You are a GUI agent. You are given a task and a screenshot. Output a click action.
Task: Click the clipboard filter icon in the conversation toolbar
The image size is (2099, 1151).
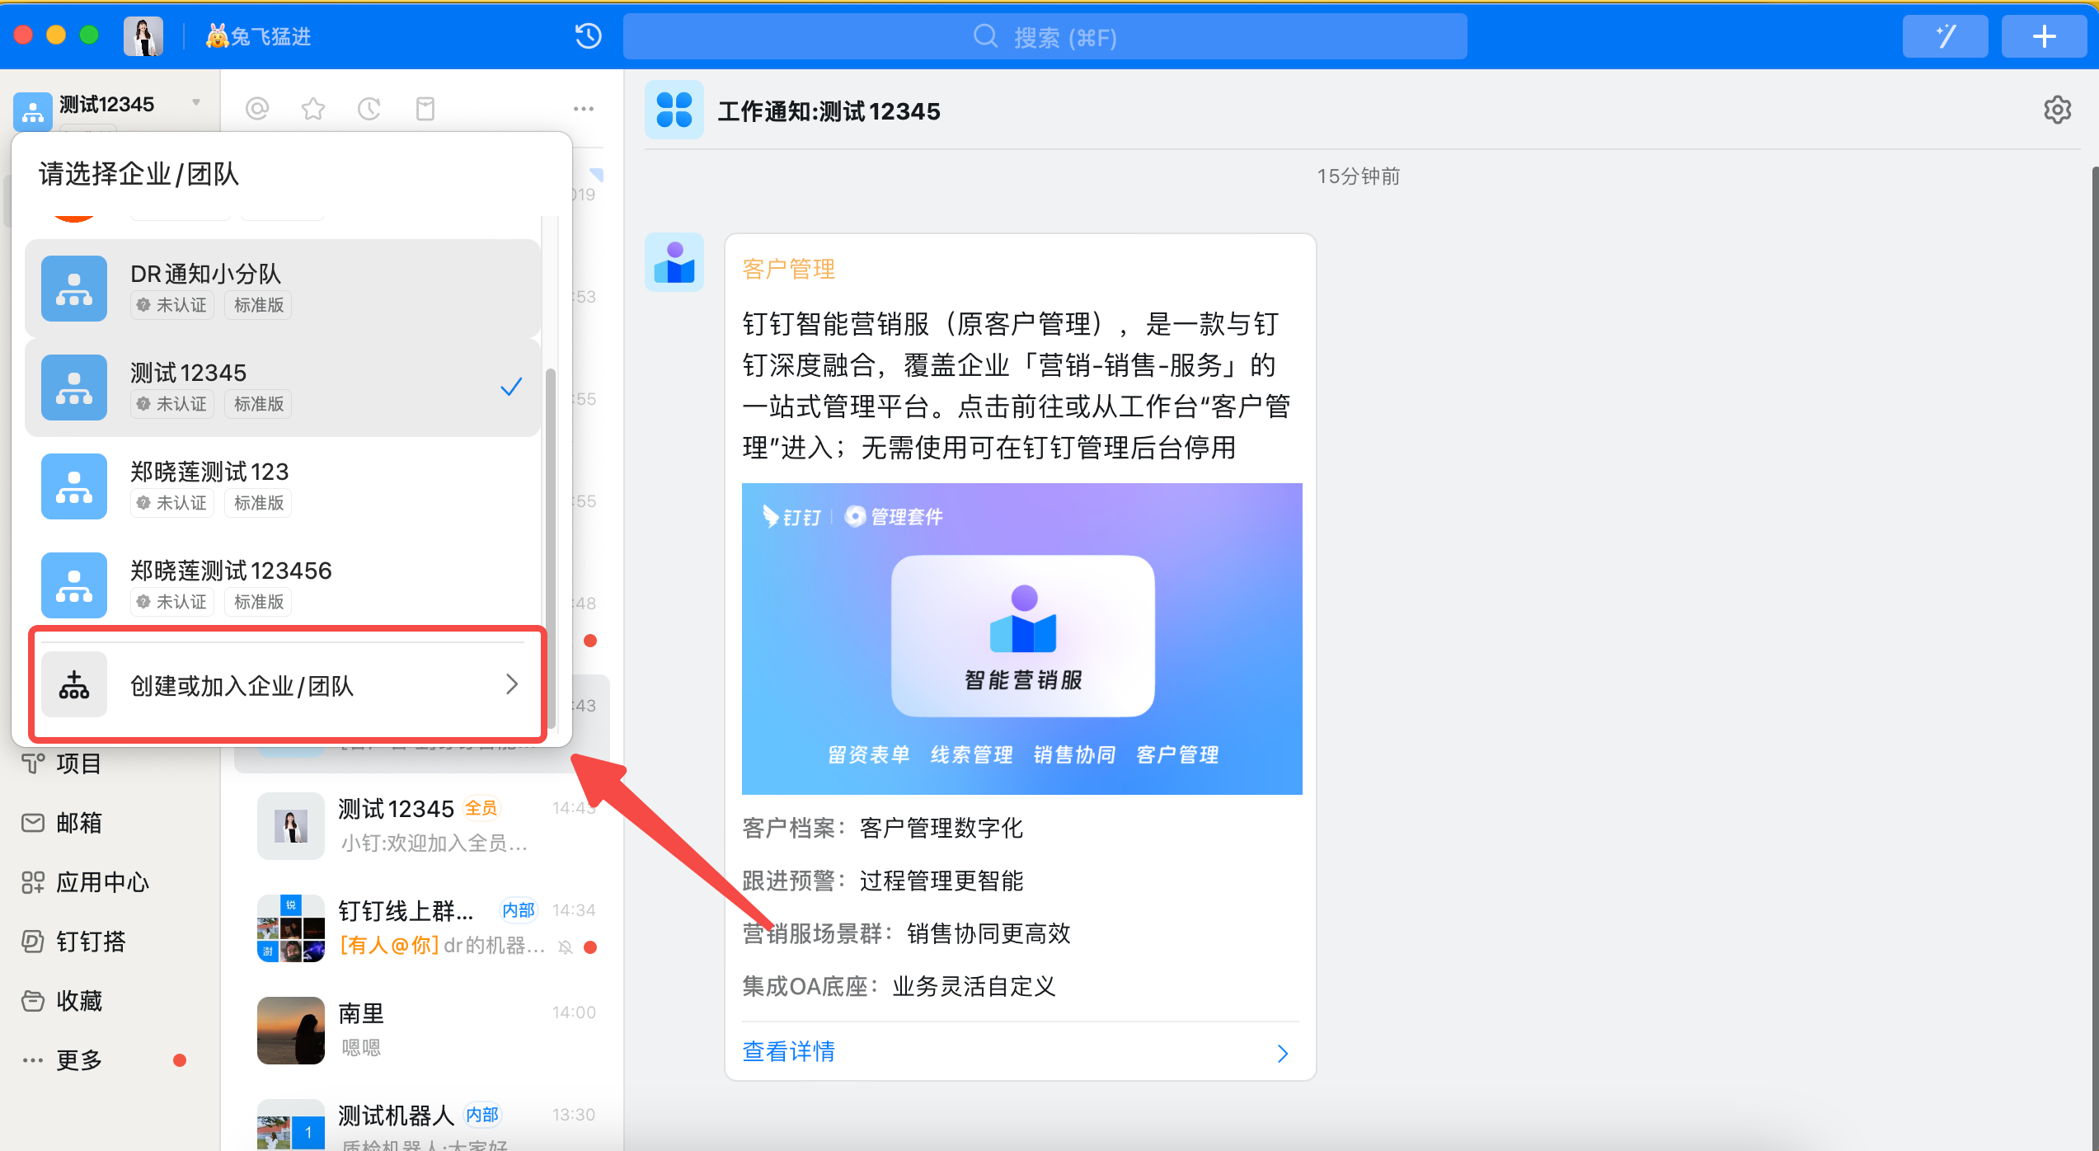tap(425, 109)
